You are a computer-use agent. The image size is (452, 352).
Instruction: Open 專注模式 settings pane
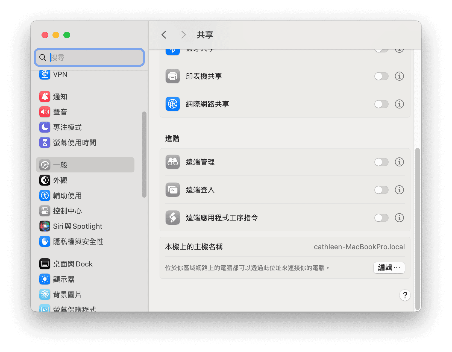(85, 127)
